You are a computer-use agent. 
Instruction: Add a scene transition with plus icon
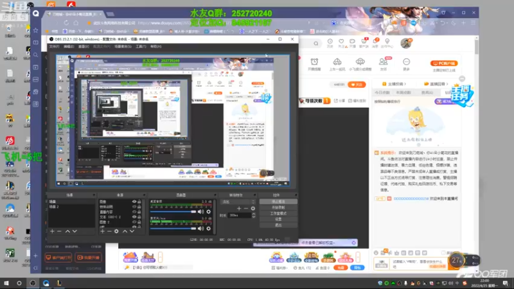tap(239, 208)
